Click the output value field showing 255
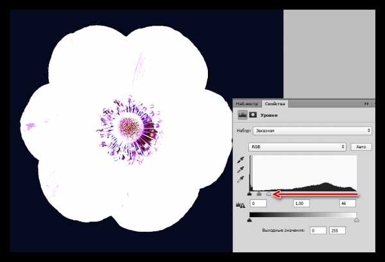 (x=338, y=231)
